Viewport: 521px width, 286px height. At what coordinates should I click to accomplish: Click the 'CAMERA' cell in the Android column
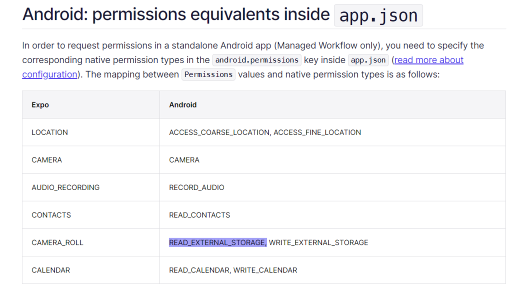332,160
